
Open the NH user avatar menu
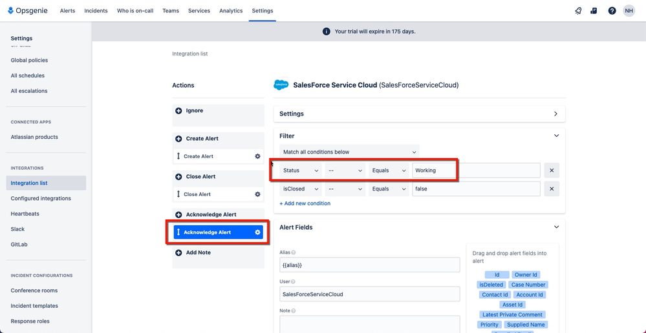629,11
